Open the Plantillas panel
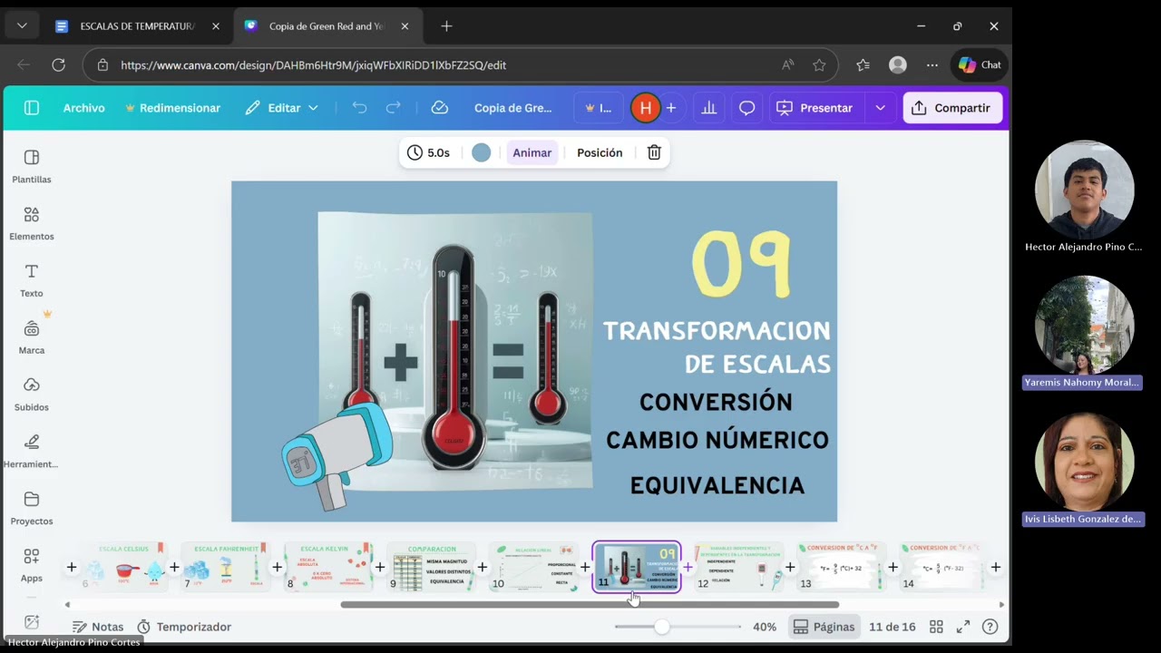Viewport: 1161px width, 653px height. tap(32, 167)
